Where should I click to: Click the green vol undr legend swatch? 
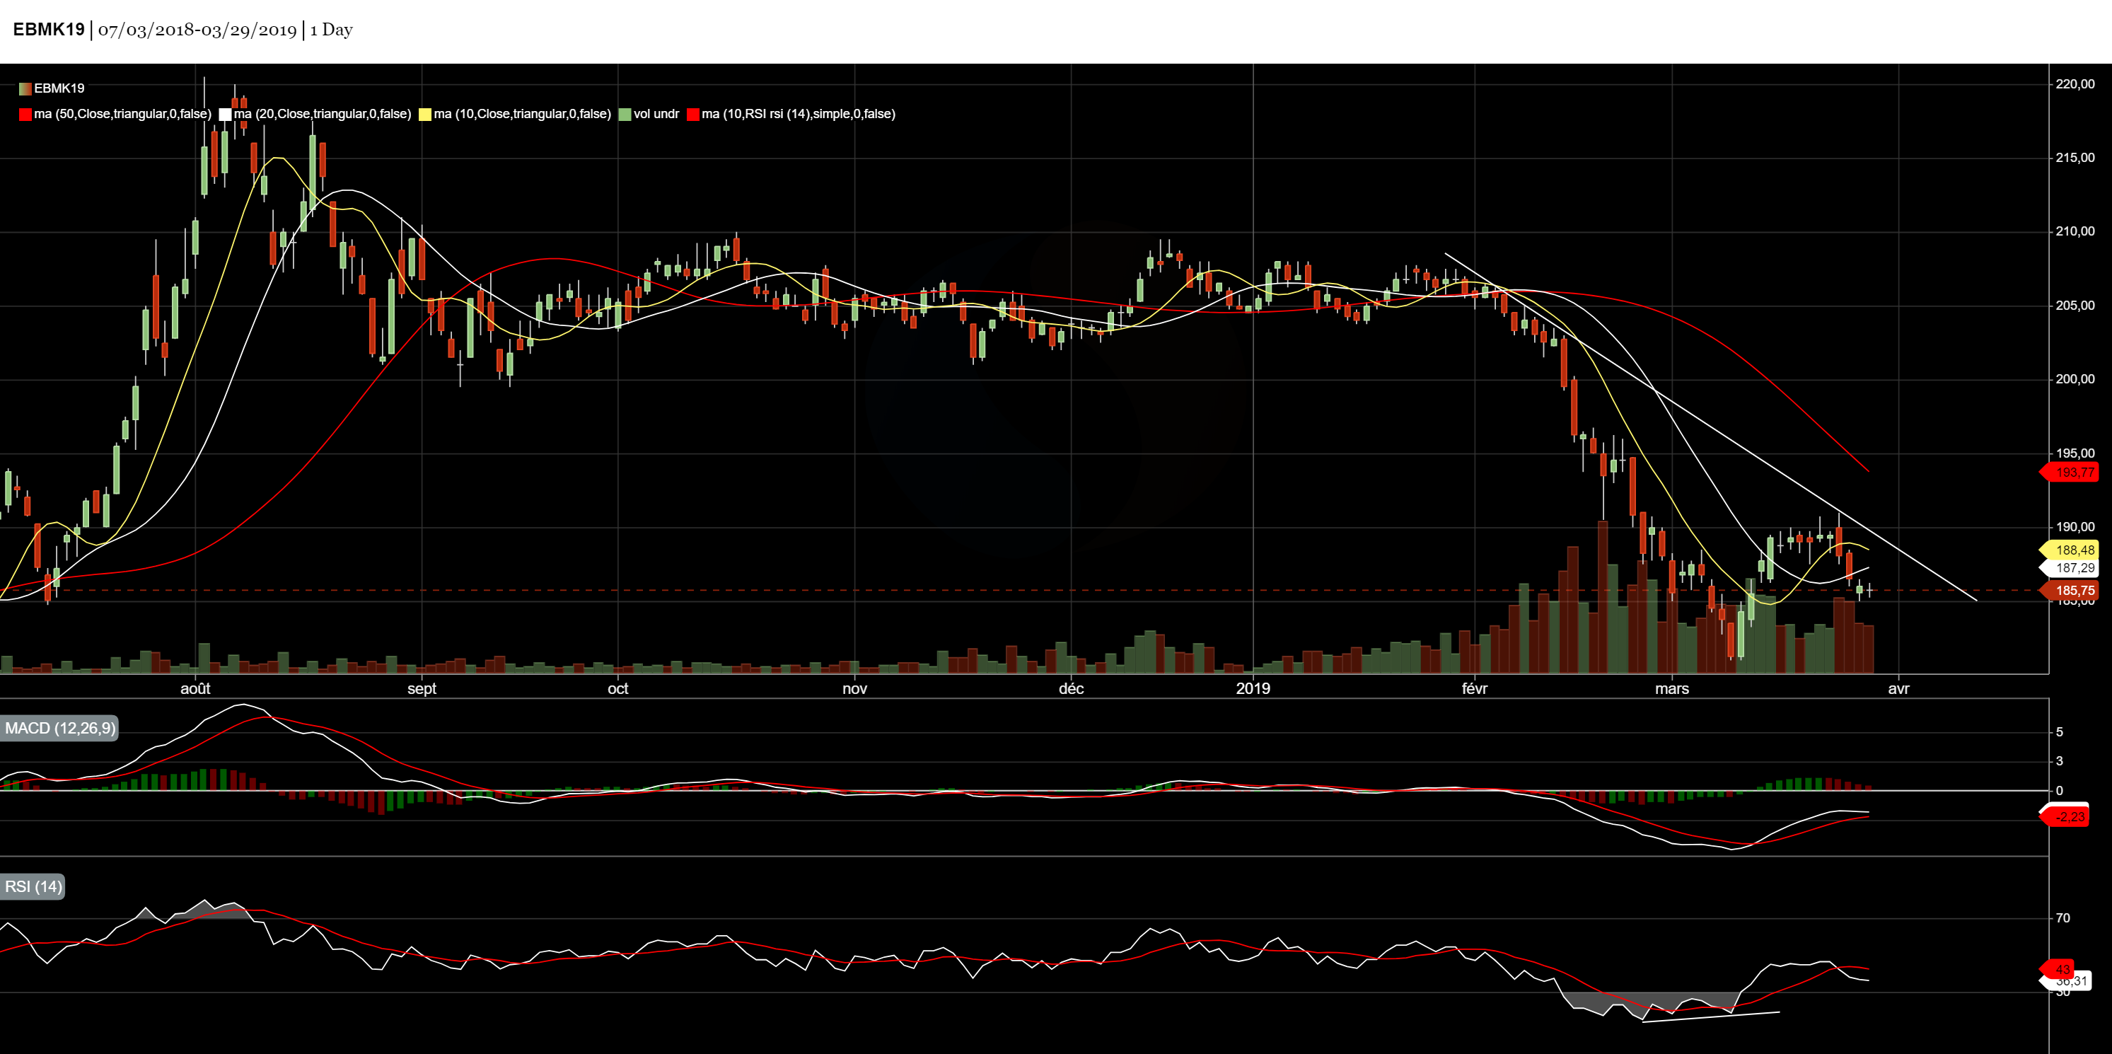[x=625, y=114]
